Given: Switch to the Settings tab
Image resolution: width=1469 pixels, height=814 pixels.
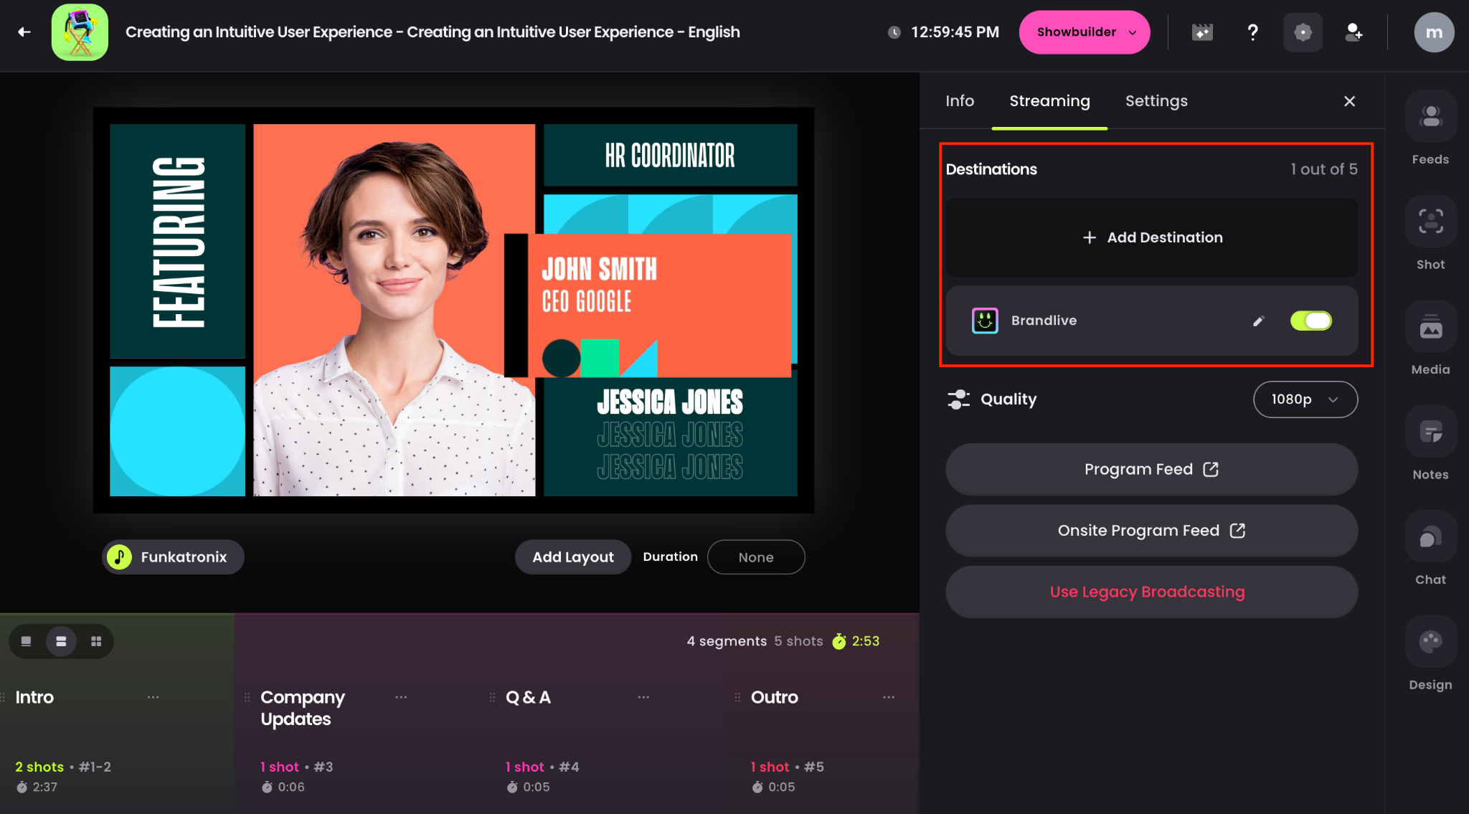Looking at the screenshot, I should [1156, 101].
